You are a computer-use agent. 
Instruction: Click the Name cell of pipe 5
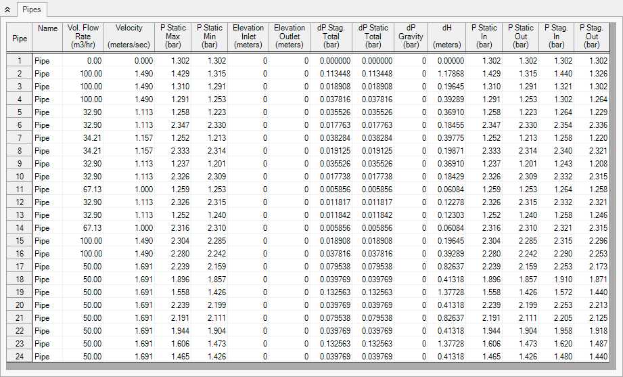point(47,112)
